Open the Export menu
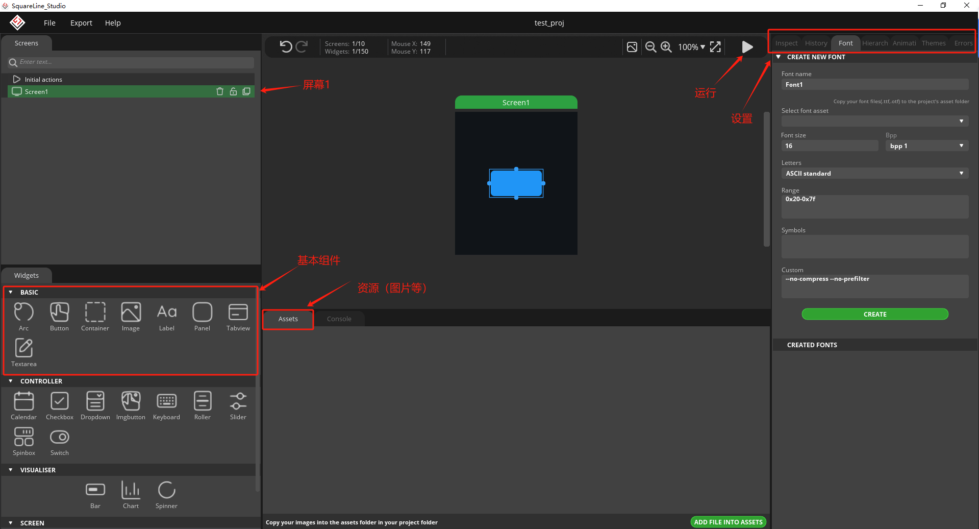 point(81,23)
